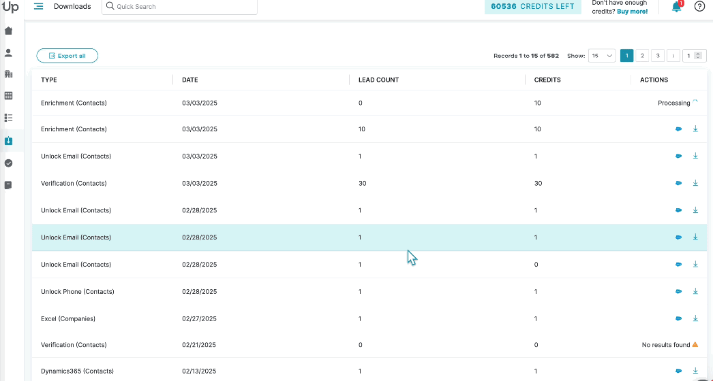Select 'Unlock Phone (Contacts)' type cell
The height and width of the screenshot is (381, 713).
[77, 292]
